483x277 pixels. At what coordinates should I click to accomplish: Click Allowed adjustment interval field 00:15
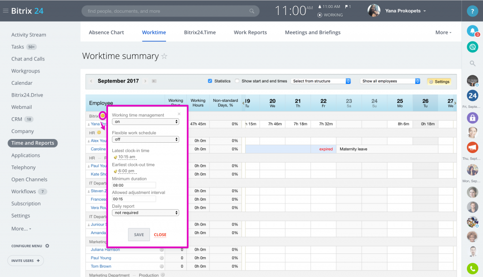pos(134,199)
